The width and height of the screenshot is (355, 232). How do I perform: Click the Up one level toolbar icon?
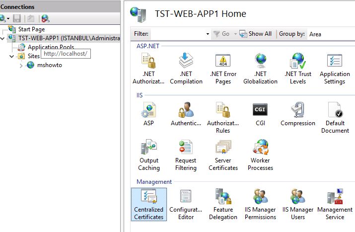click(x=31, y=18)
